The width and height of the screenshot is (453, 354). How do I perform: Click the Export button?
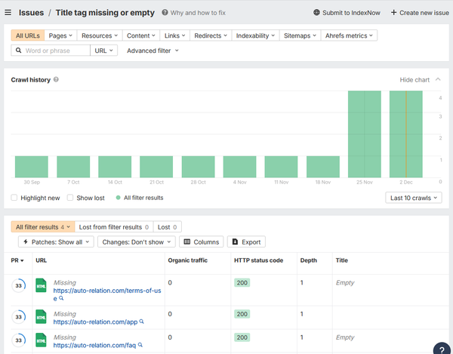[246, 242]
